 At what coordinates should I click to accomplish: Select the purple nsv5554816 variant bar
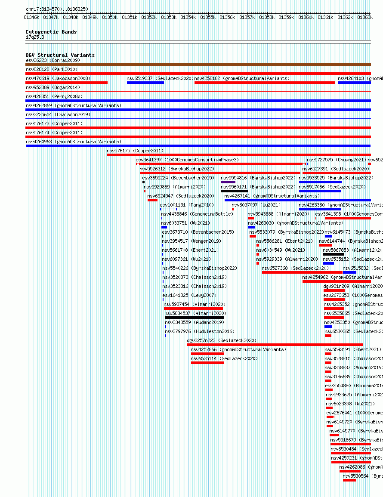pyautogui.click(x=228, y=182)
